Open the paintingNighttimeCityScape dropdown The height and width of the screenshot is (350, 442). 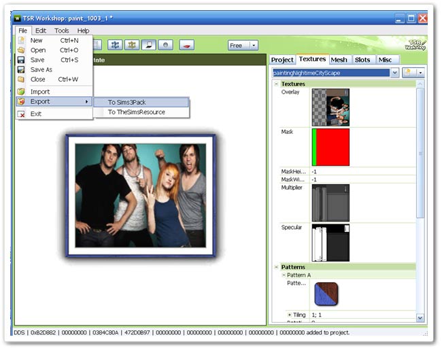[394, 72]
